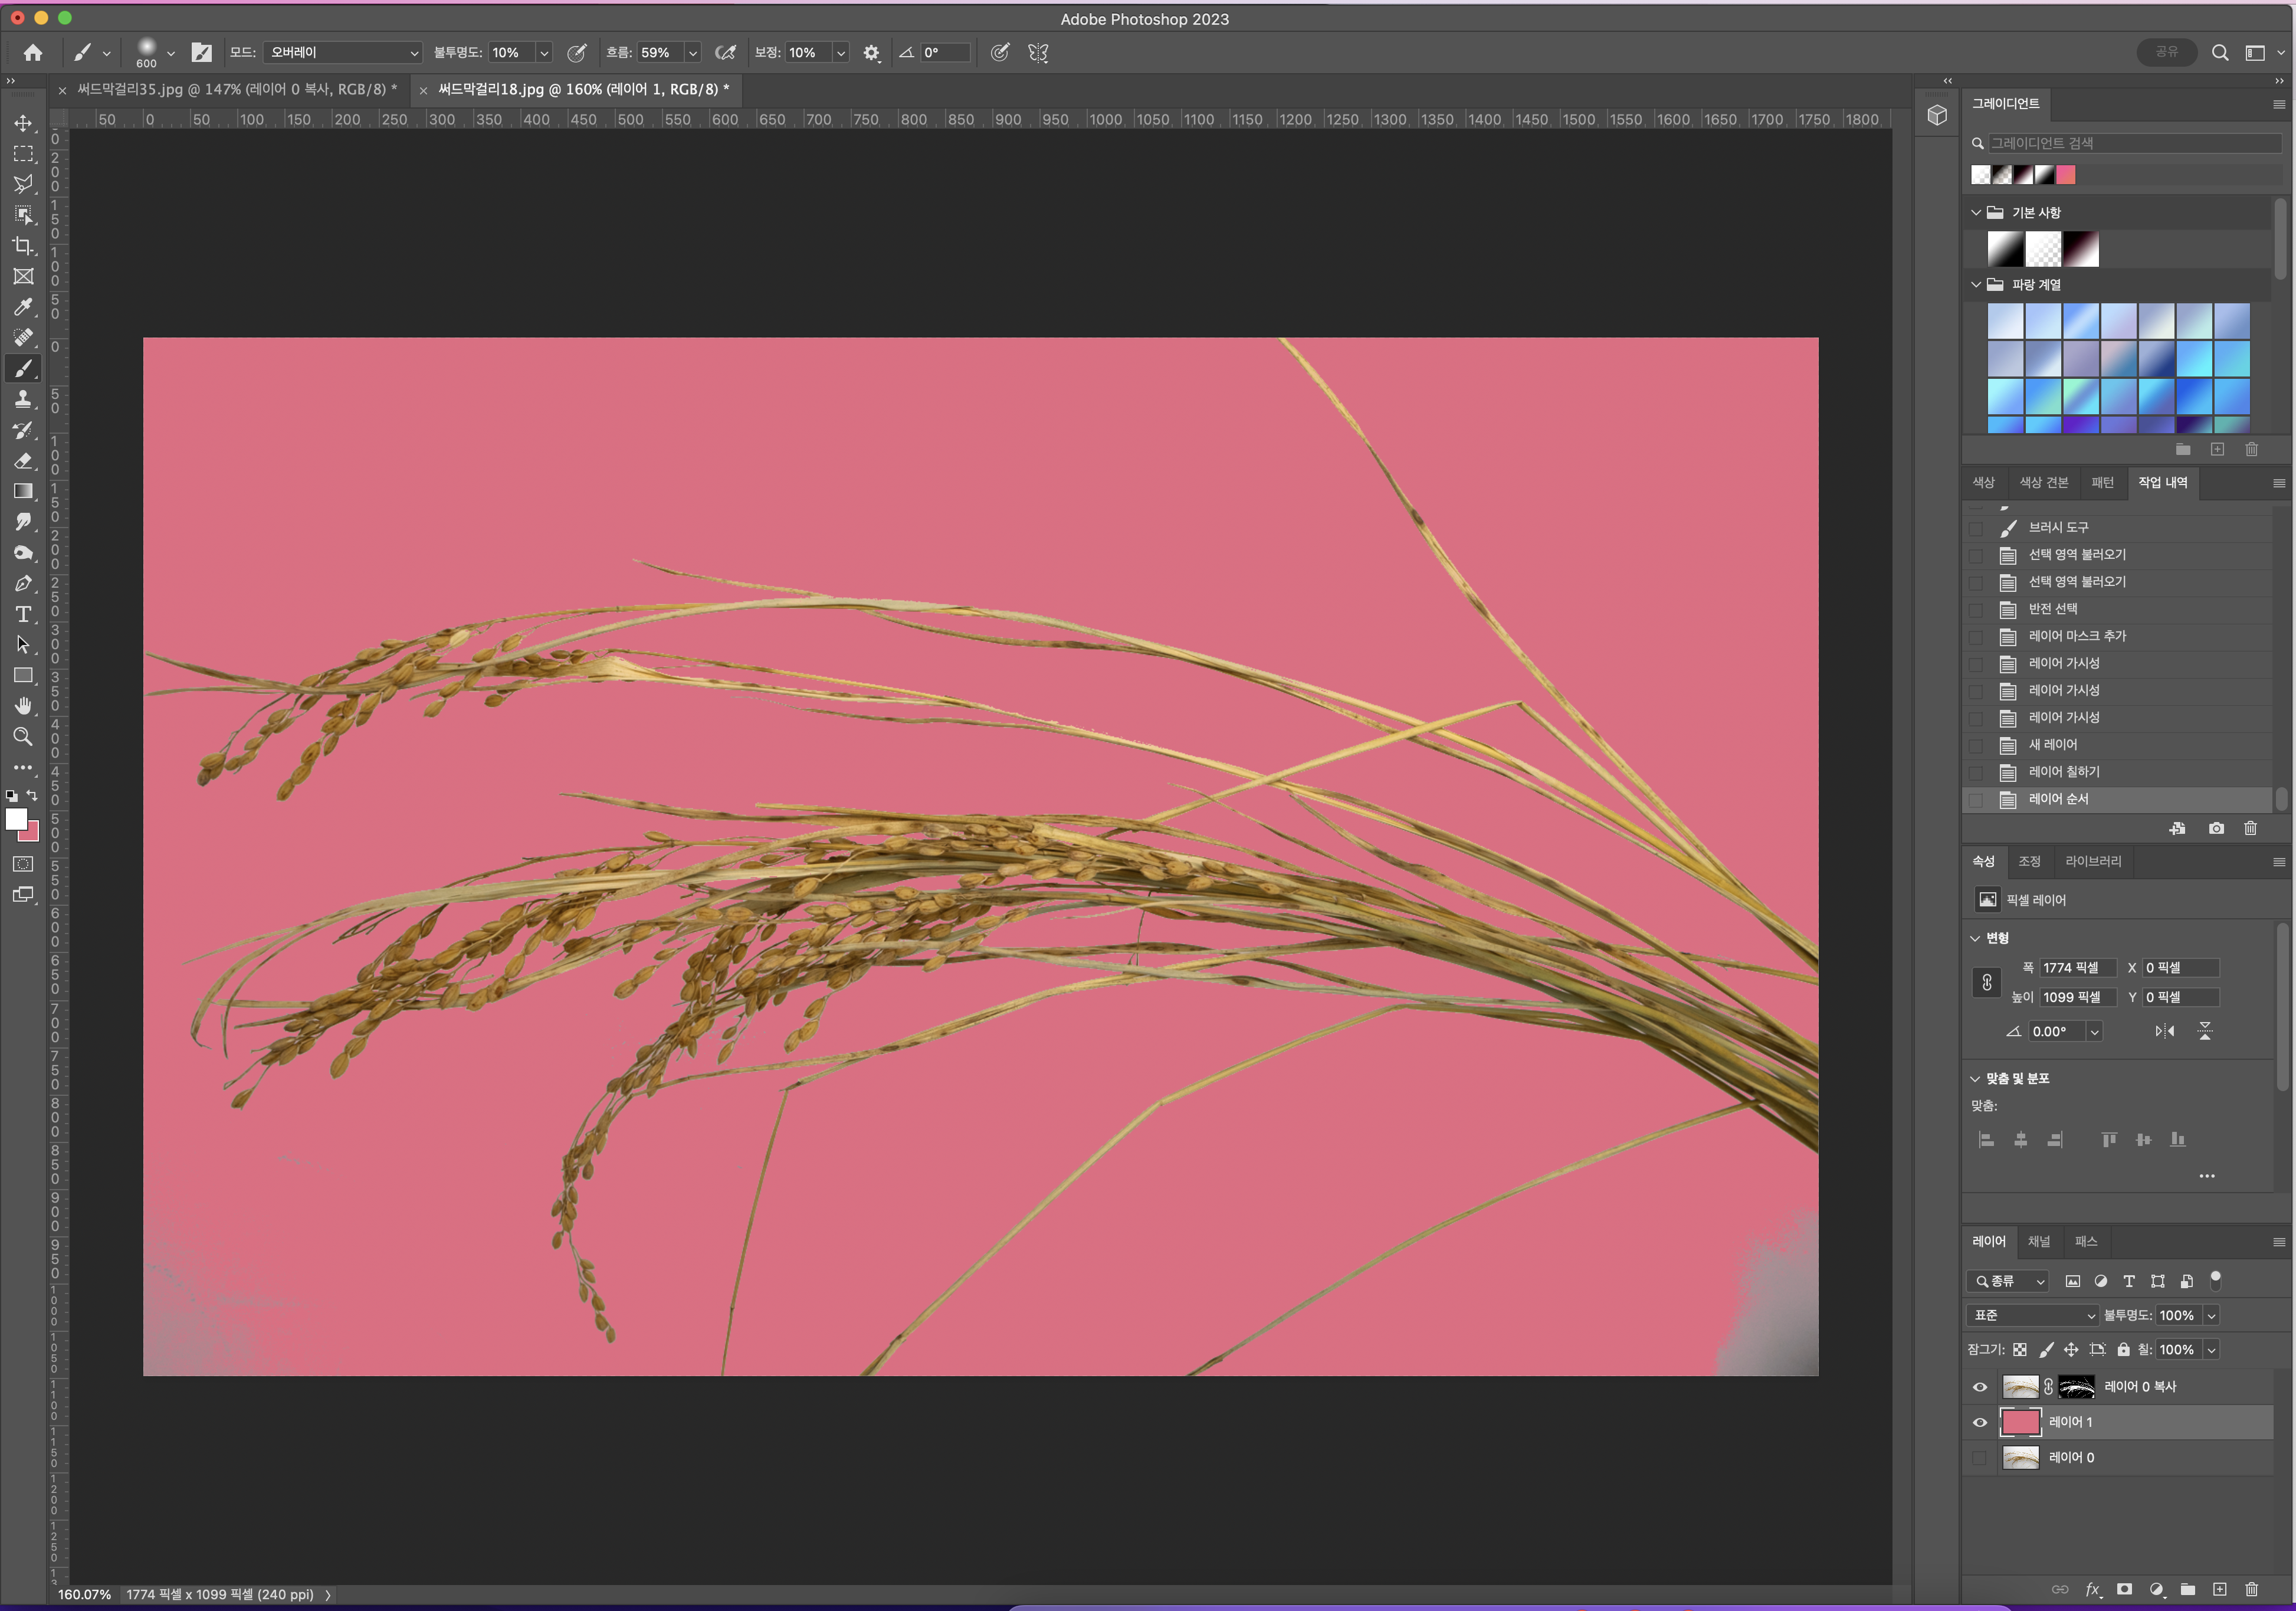Click the Home icon in options bar
This screenshot has height=1611, width=2296.
[33, 53]
